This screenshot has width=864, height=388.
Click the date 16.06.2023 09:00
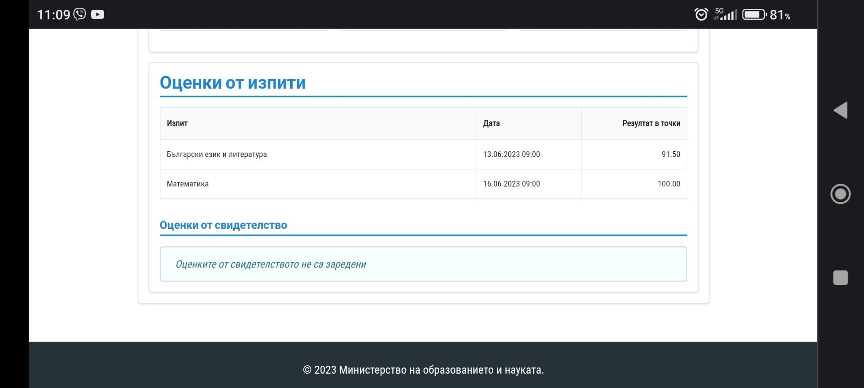coord(511,184)
